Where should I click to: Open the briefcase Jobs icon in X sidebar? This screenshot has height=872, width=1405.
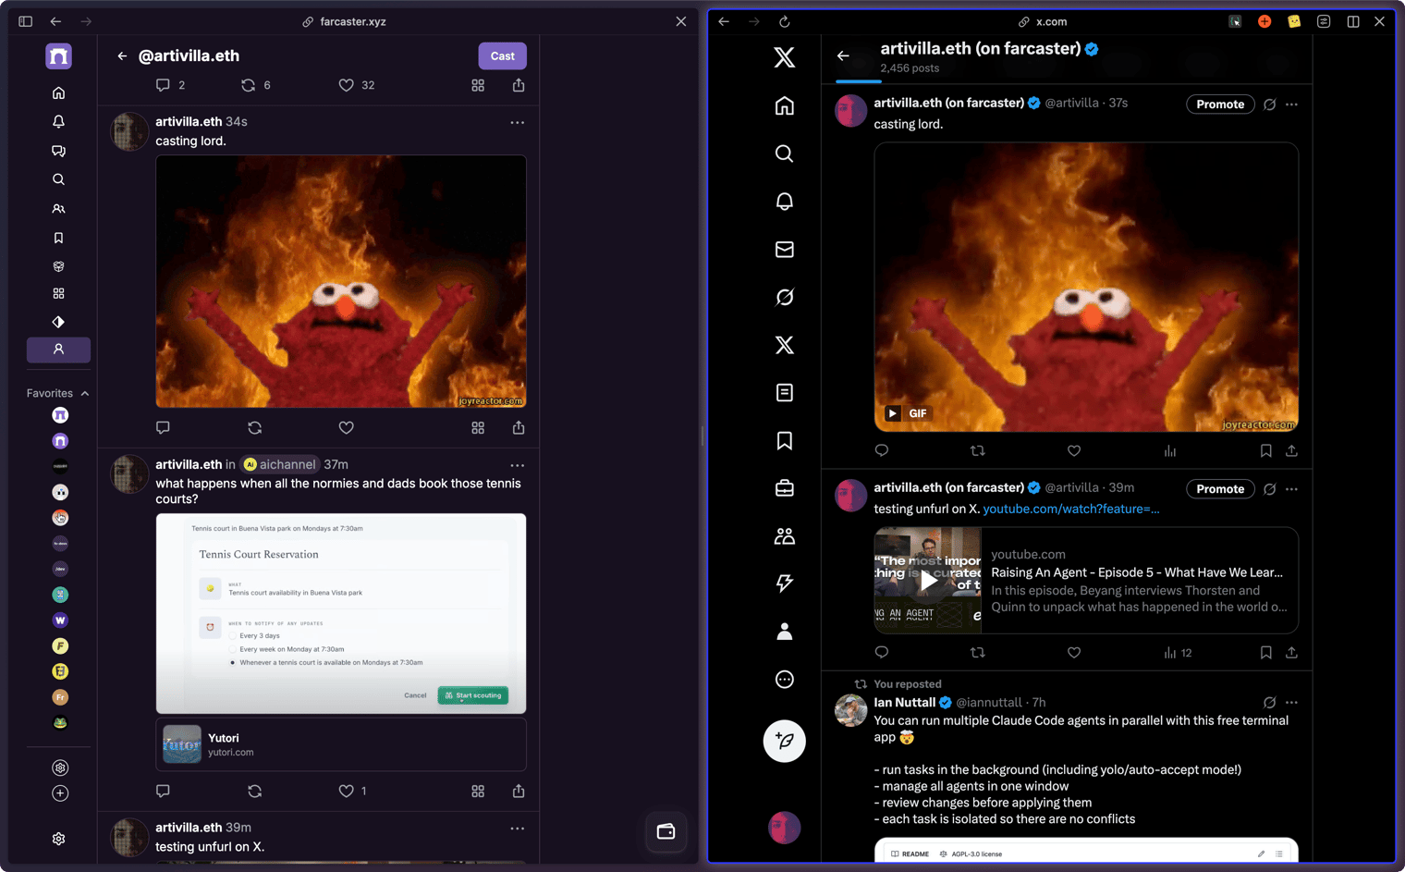pyautogui.click(x=784, y=488)
